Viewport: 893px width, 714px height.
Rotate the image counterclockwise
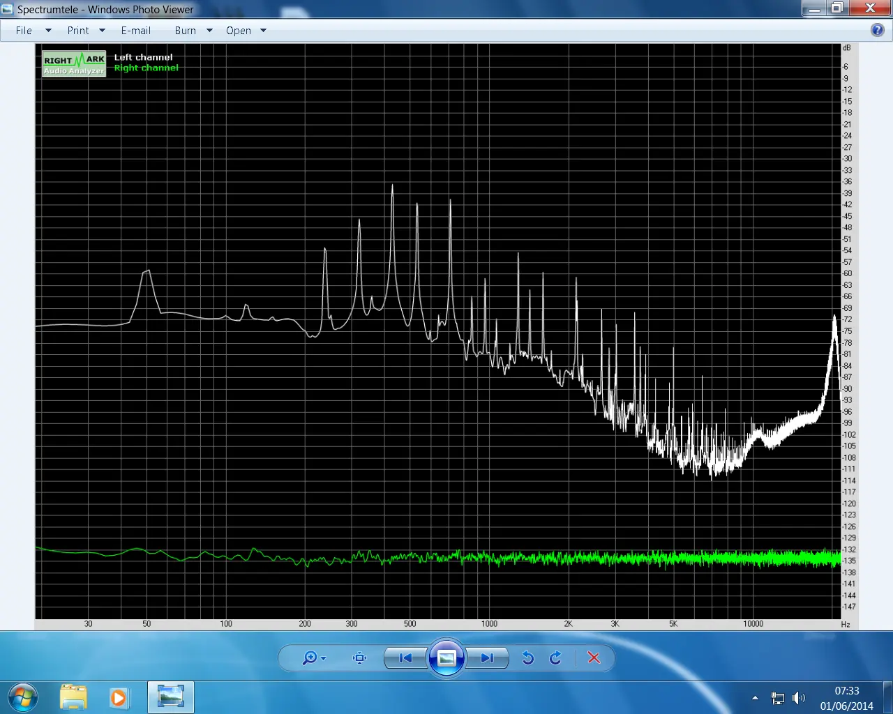528,658
